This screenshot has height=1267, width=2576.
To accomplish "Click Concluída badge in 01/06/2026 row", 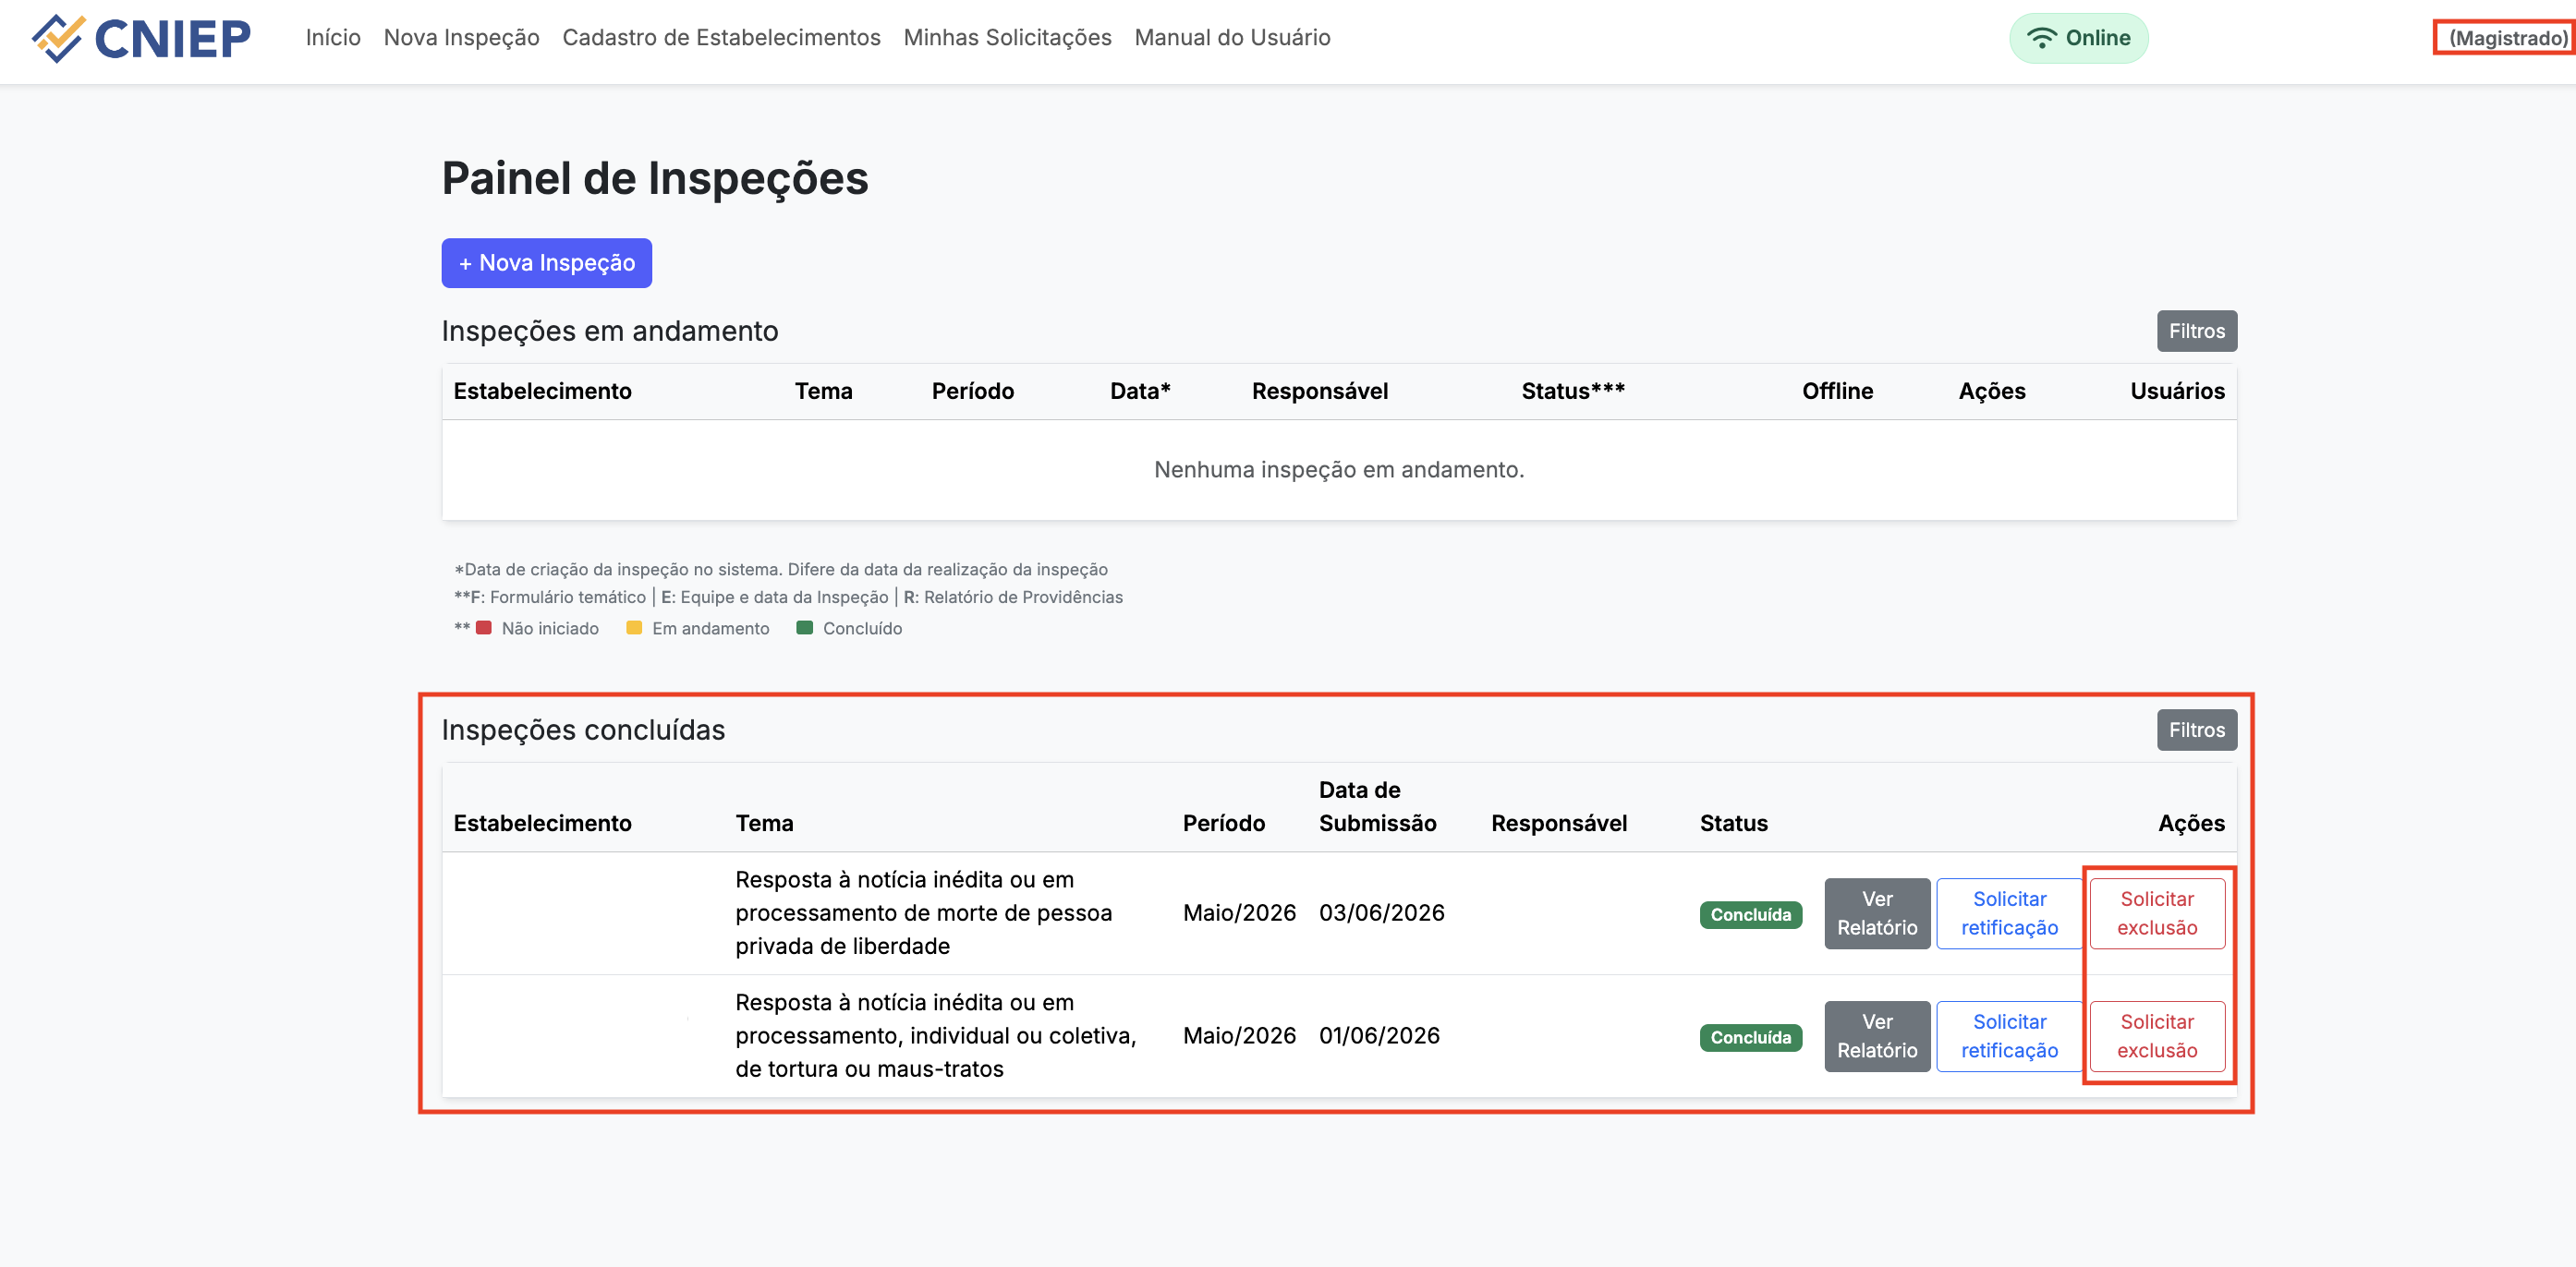I will (x=1750, y=1037).
